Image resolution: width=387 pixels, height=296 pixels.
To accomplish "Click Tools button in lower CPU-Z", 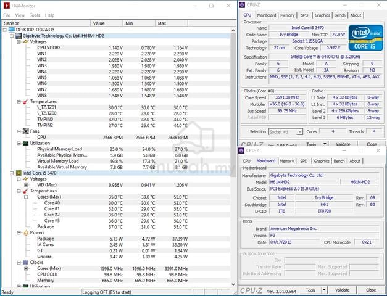I will click(x=310, y=290).
